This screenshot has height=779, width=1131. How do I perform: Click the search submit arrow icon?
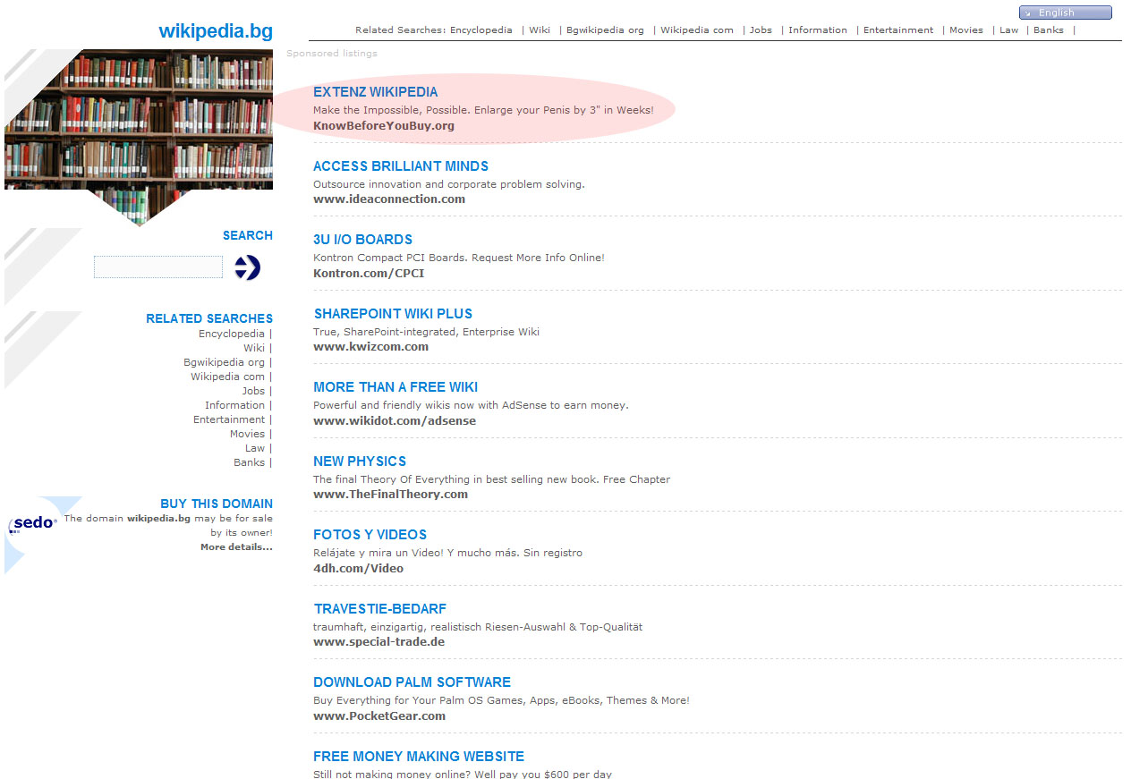(247, 267)
